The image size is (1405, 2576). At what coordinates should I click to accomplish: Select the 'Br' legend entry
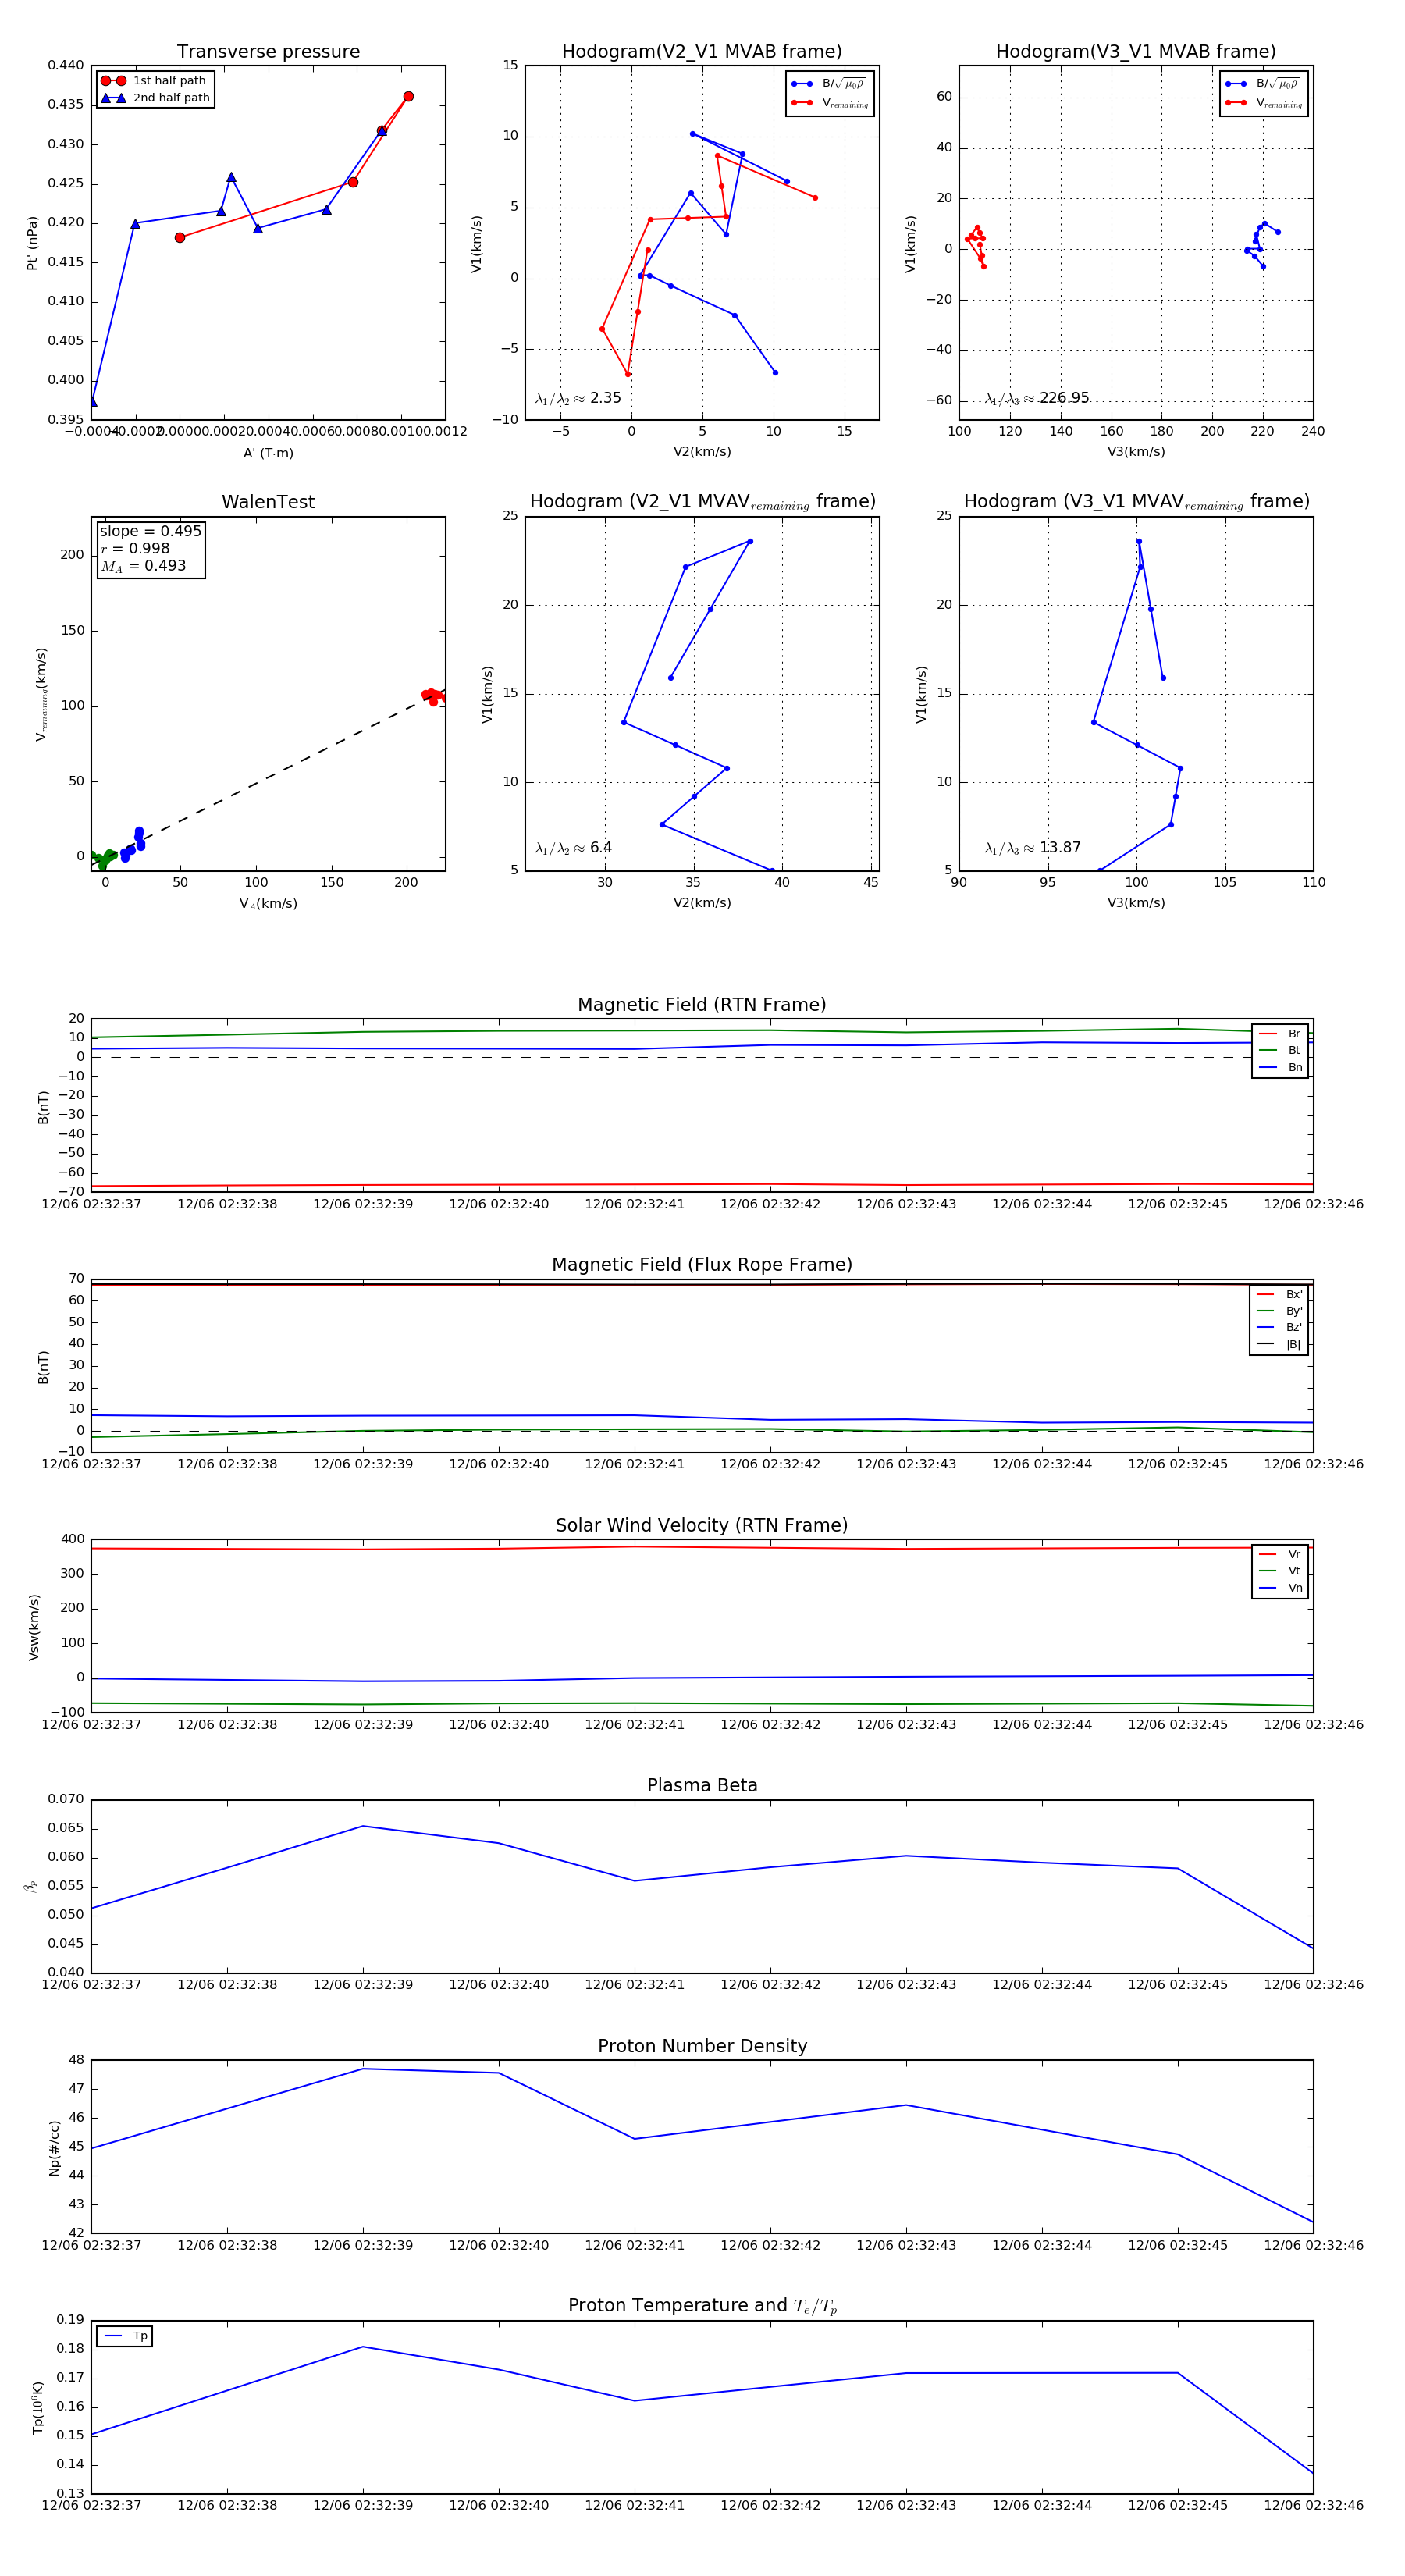(1280, 1034)
